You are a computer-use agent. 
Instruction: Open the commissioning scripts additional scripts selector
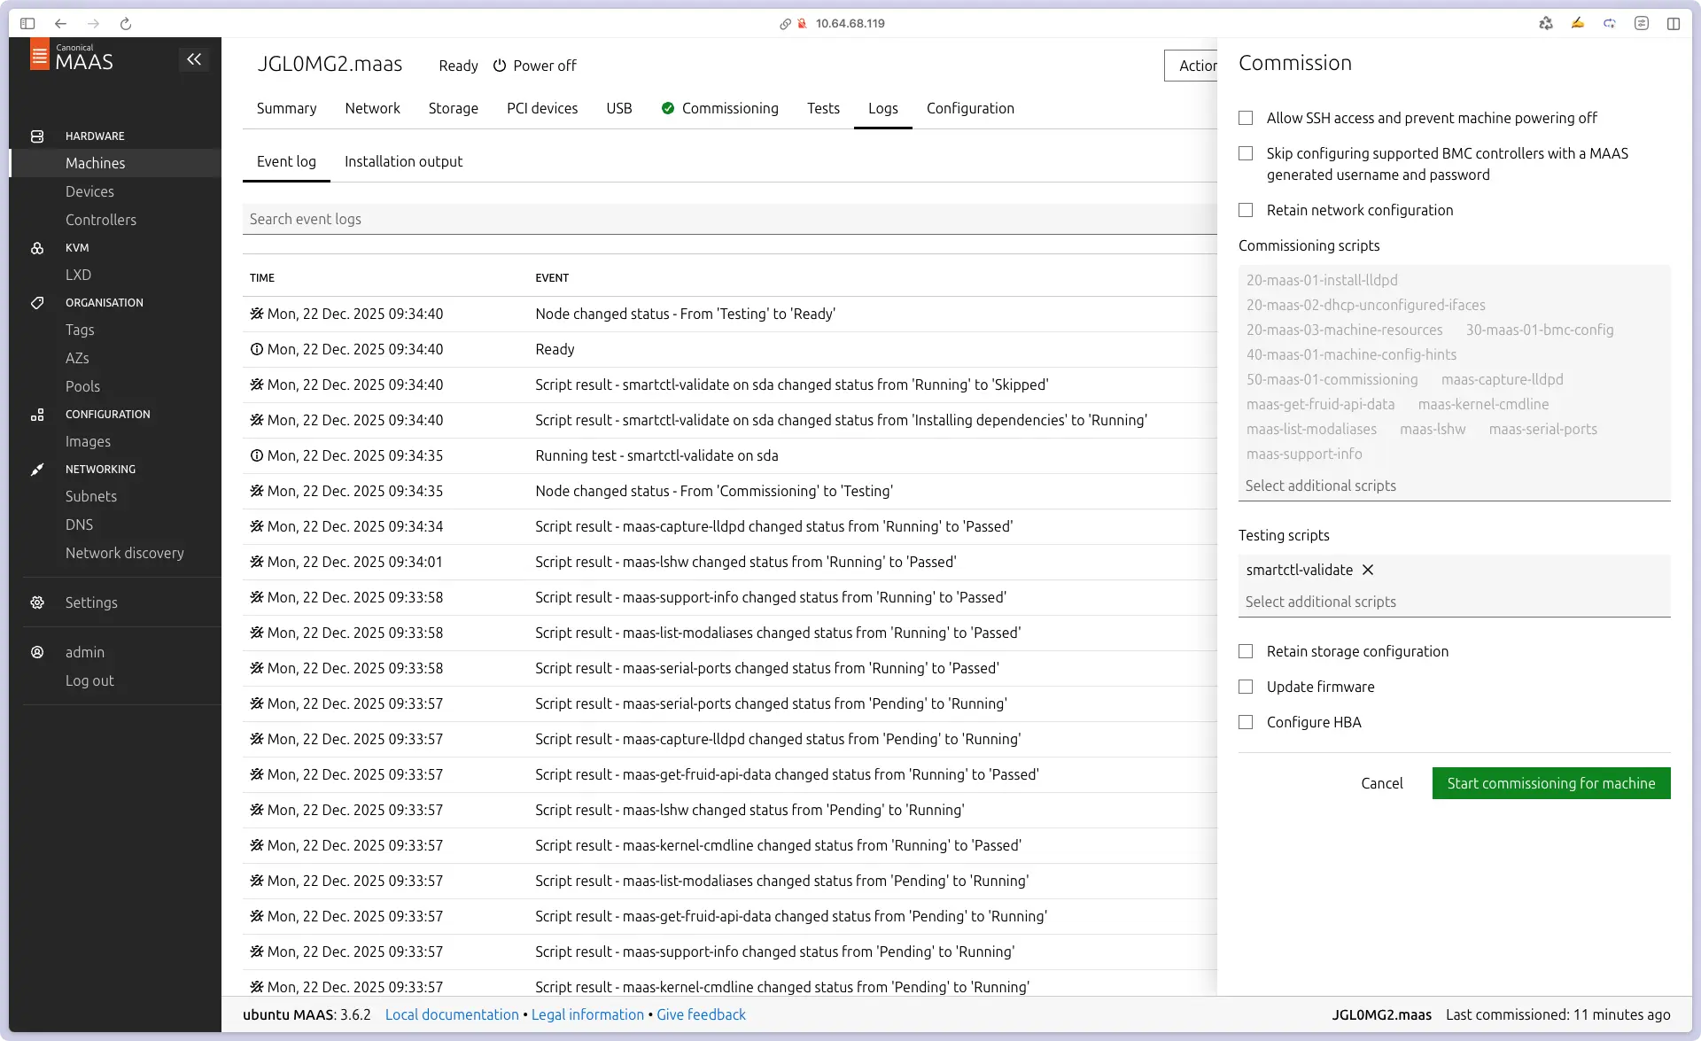pyautogui.click(x=1453, y=486)
